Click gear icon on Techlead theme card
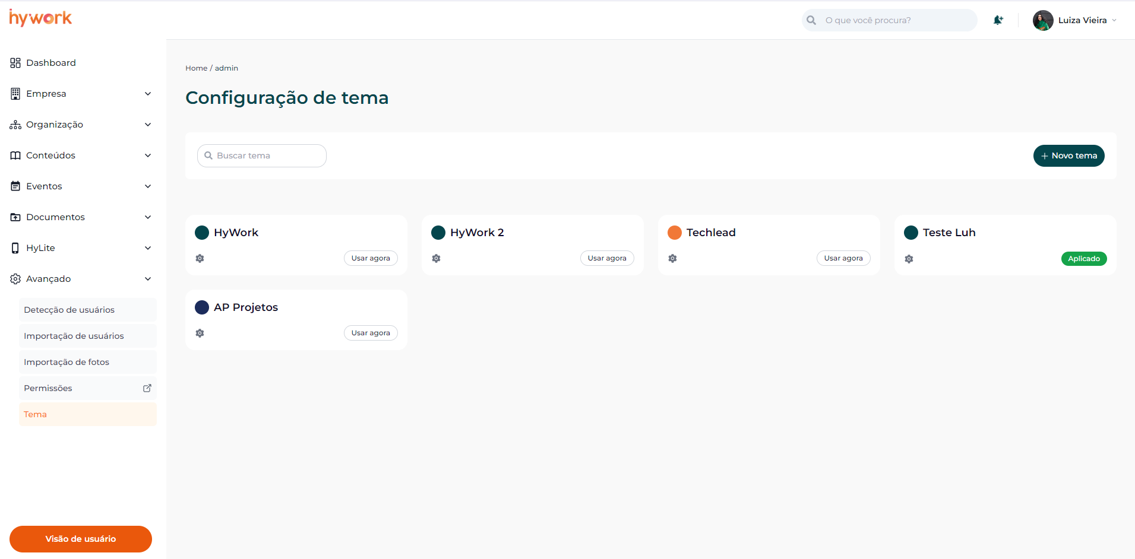Screen dimensions: 1135x559 pyautogui.click(x=672, y=258)
